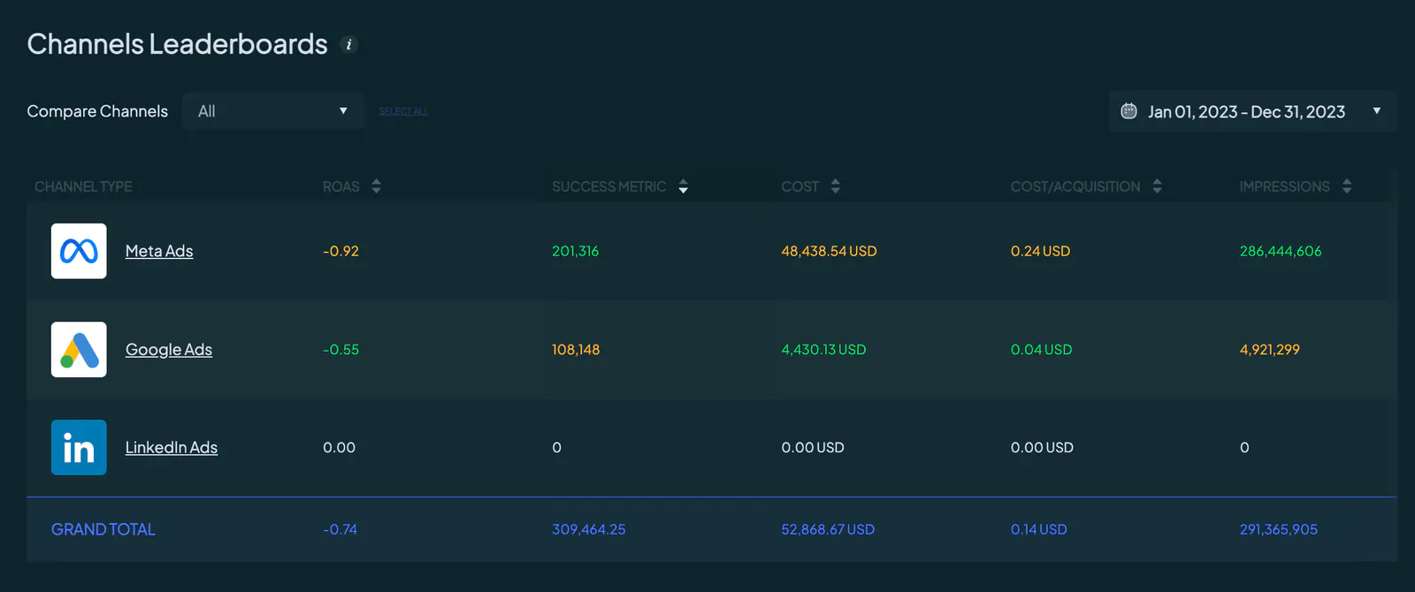
Task: Click the info icon beside Channels Leaderboards
Action: [x=349, y=45]
